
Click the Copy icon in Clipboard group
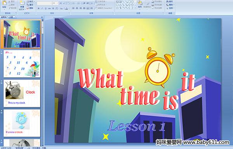(9, 5)
